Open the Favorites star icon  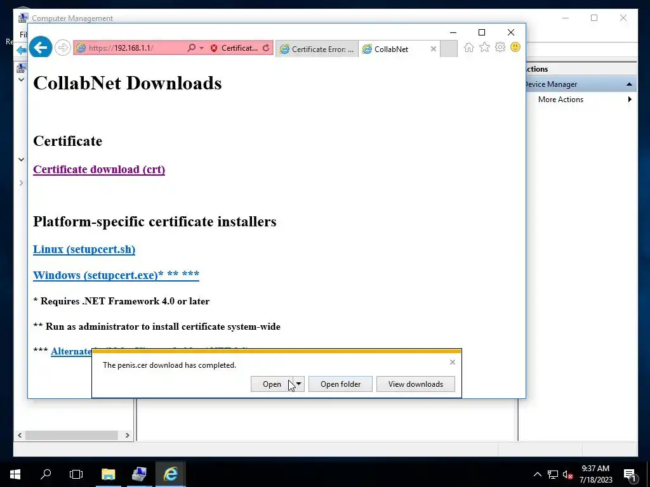tap(484, 47)
